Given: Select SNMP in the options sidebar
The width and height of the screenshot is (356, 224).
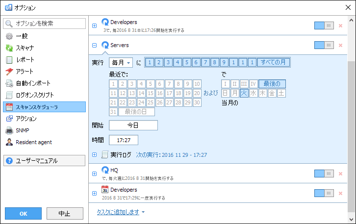Looking at the screenshot, I should 24,130.
